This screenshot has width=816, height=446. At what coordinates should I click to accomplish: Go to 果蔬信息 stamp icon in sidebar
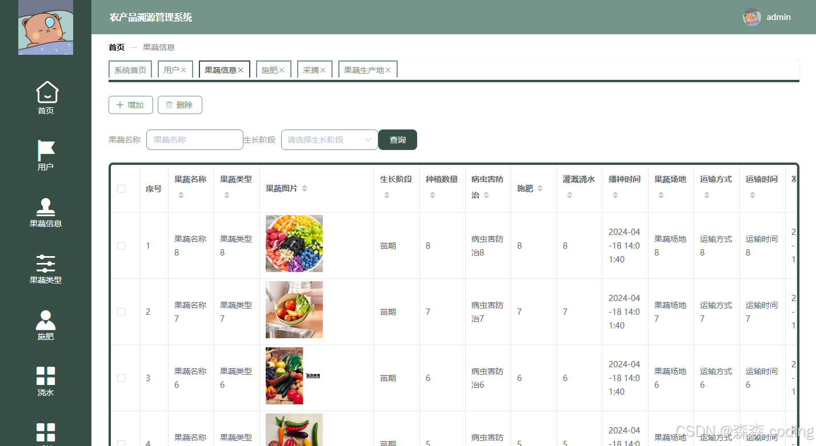[x=46, y=206]
